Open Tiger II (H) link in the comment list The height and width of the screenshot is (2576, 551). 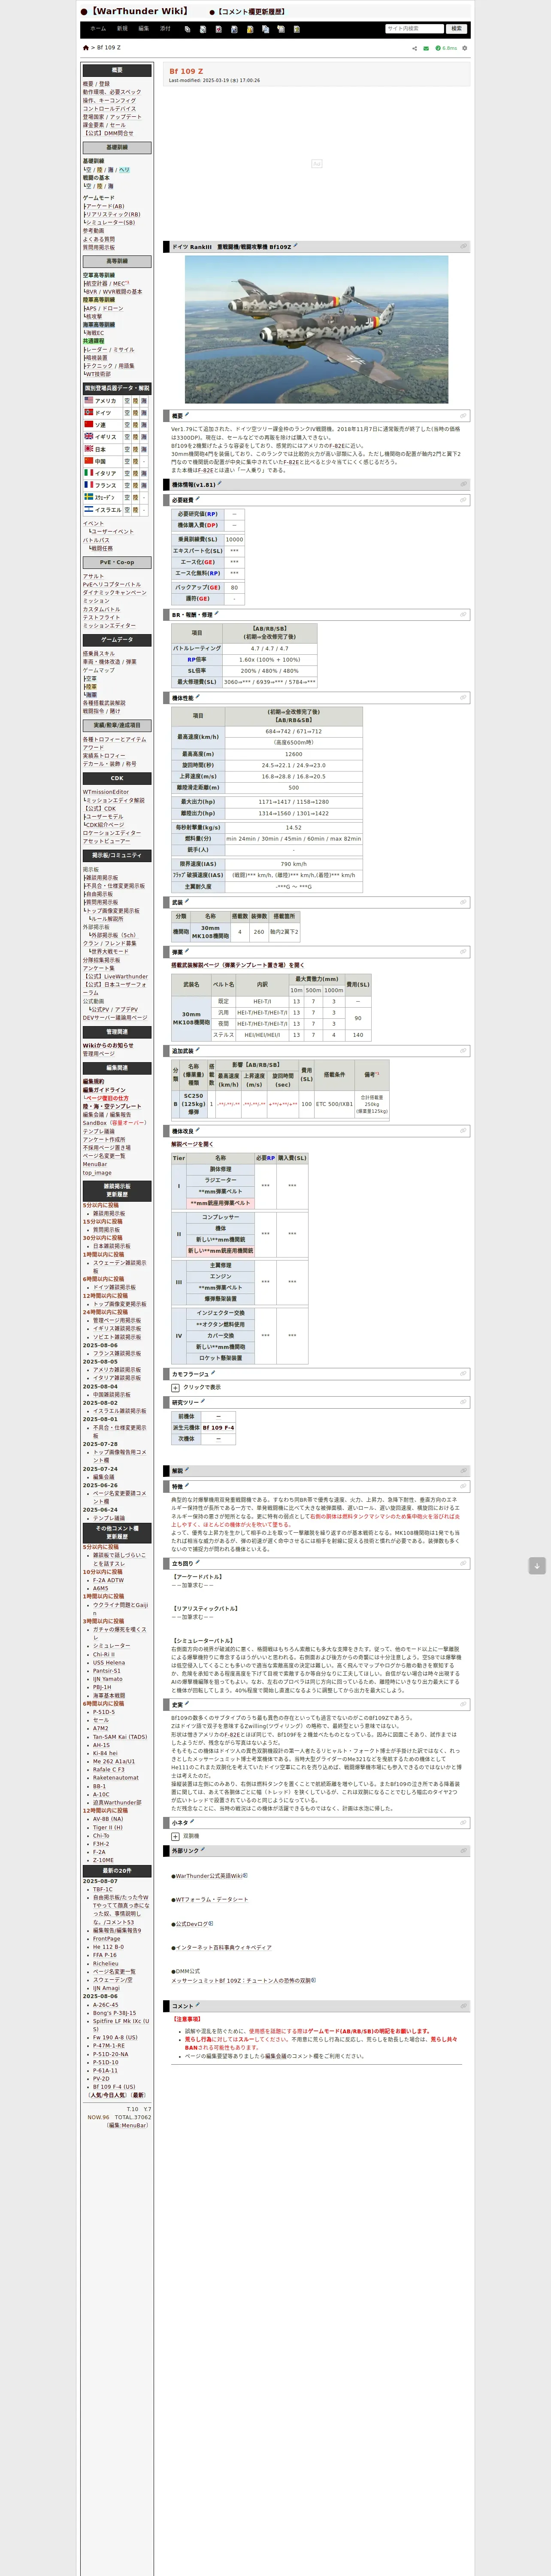(x=108, y=1827)
